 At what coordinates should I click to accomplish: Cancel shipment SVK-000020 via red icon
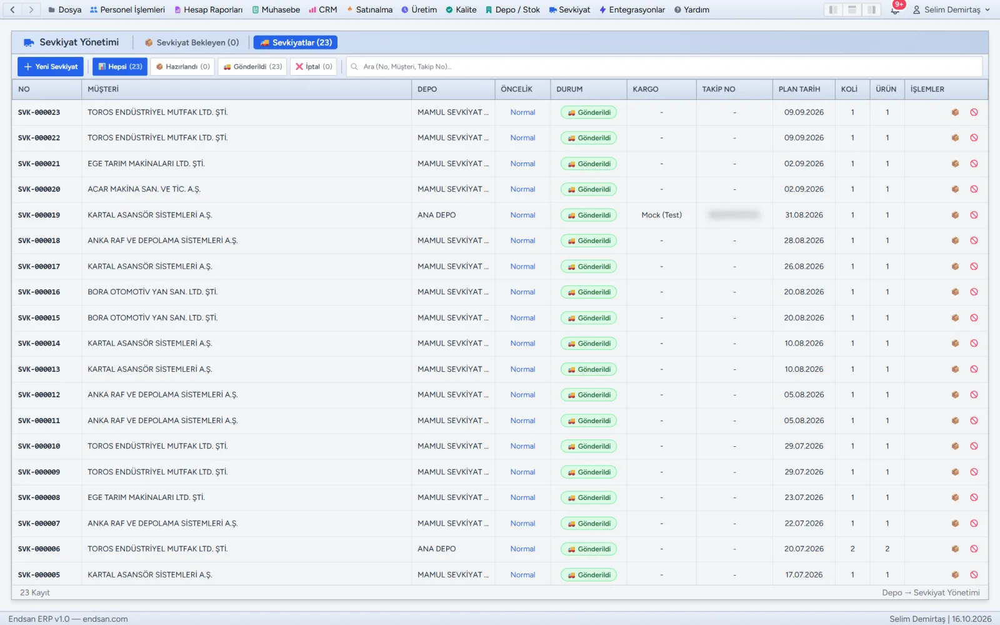(x=974, y=189)
